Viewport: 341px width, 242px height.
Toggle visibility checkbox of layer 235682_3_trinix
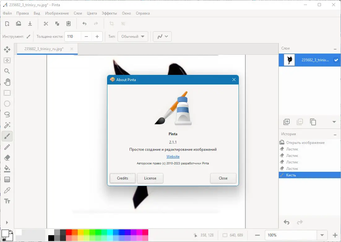(336, 60)
